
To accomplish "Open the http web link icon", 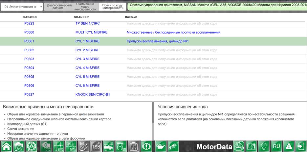I will pos(173,146).
